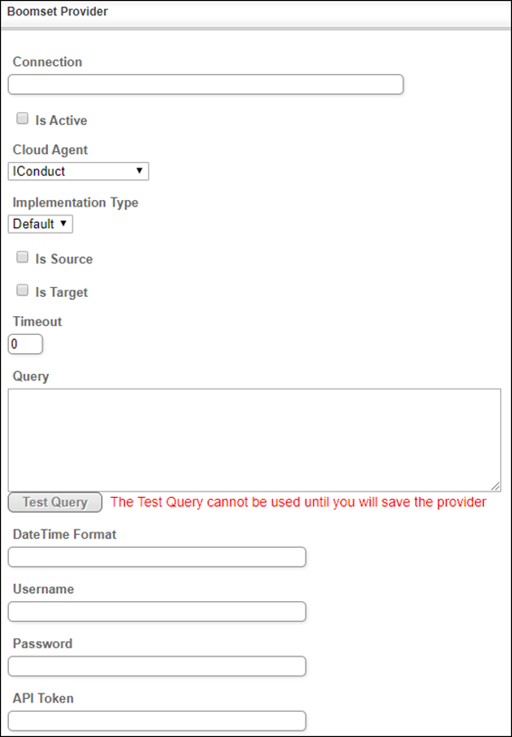This screenshot has width=512, height=737.
Task: Check the Is Target box
Action: (x=22, y=291)
